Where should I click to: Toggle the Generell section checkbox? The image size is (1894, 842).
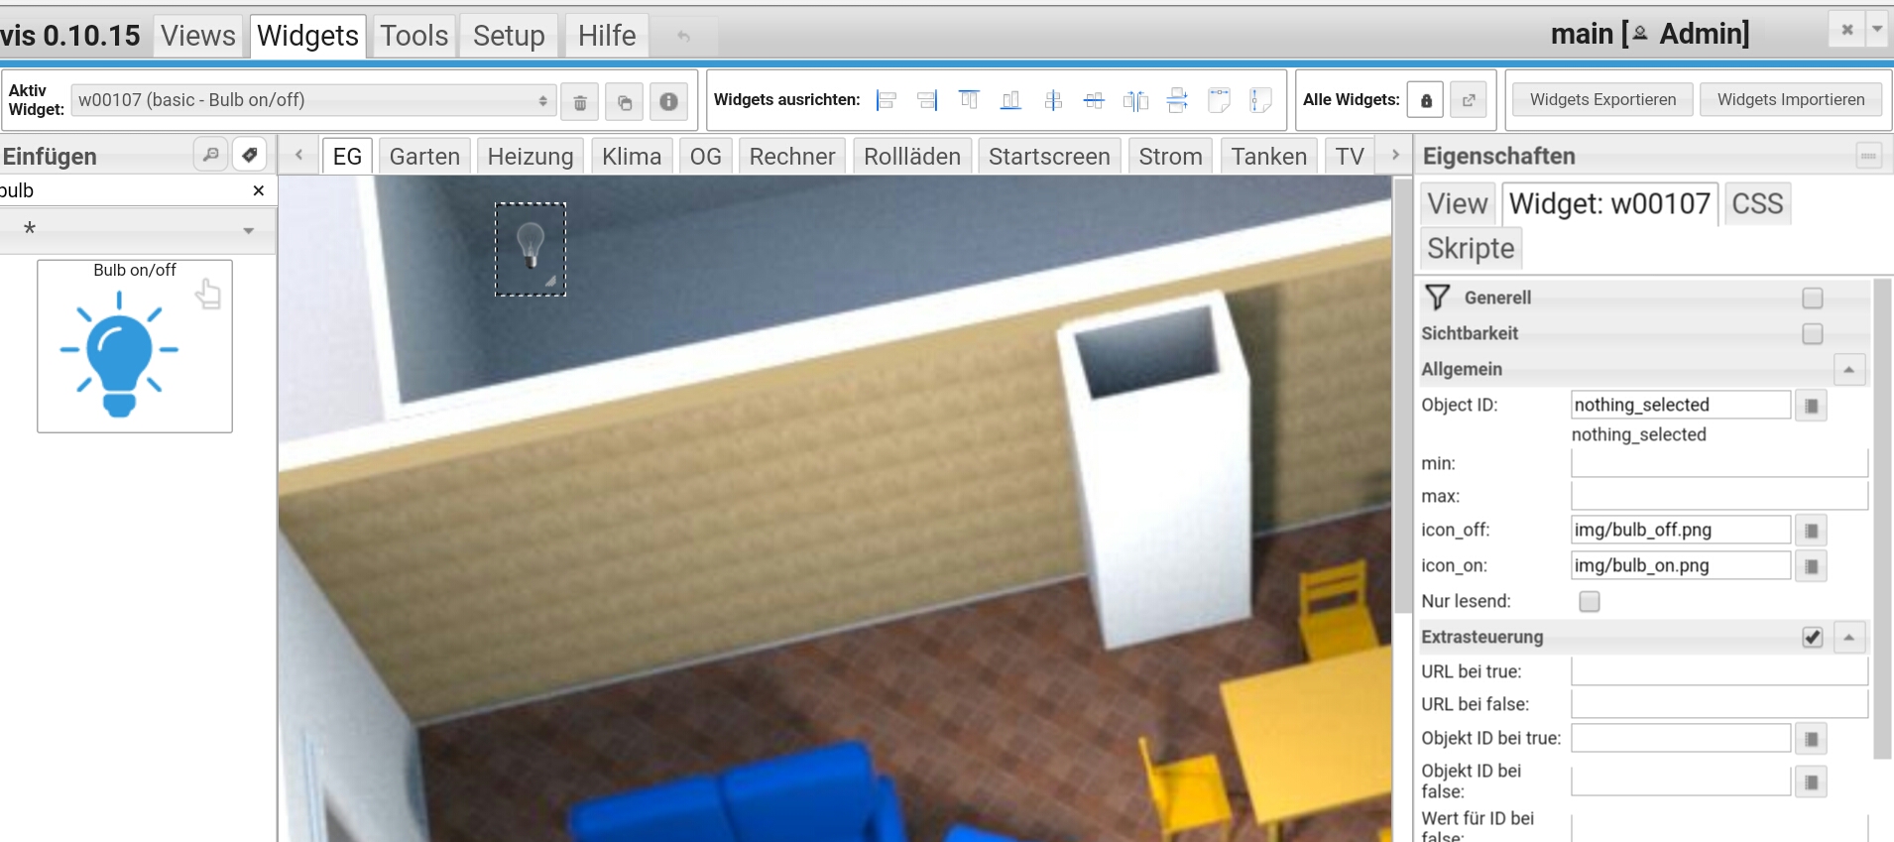point(1813,298)
